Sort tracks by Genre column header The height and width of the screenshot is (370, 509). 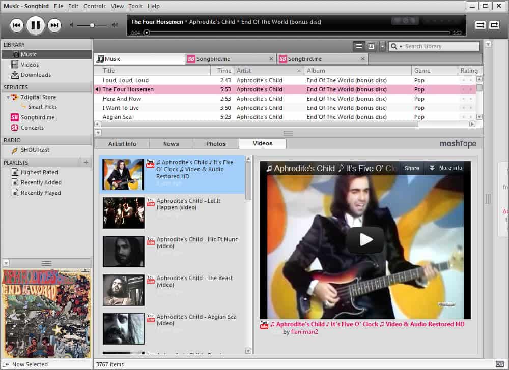(434, 71)
